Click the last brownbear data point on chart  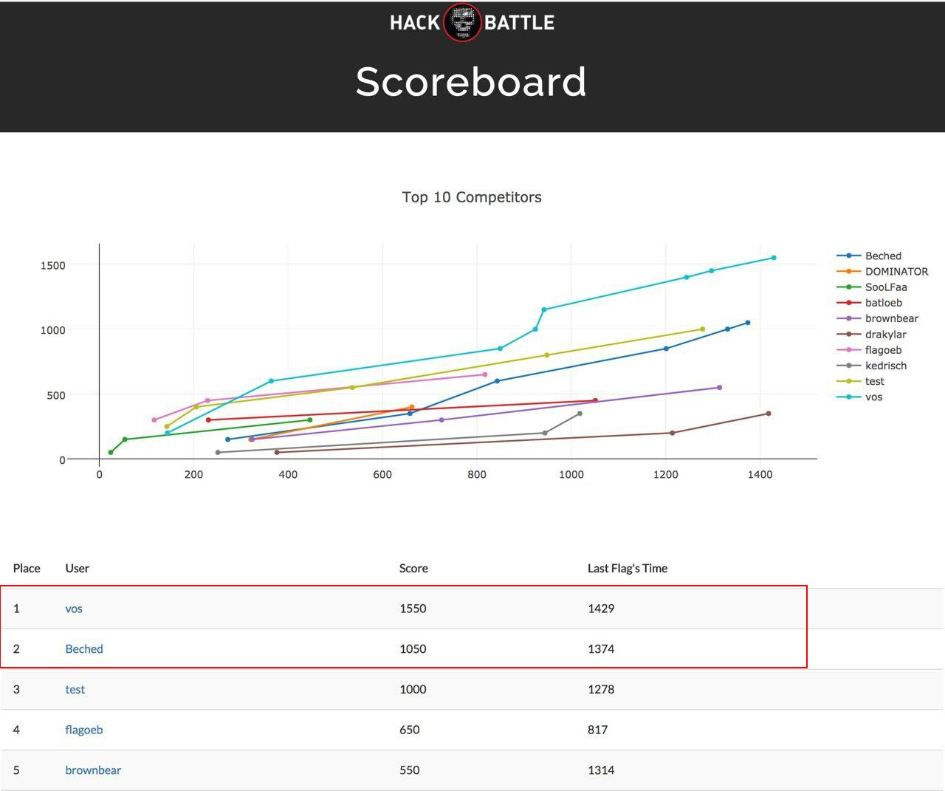(720, 388)
